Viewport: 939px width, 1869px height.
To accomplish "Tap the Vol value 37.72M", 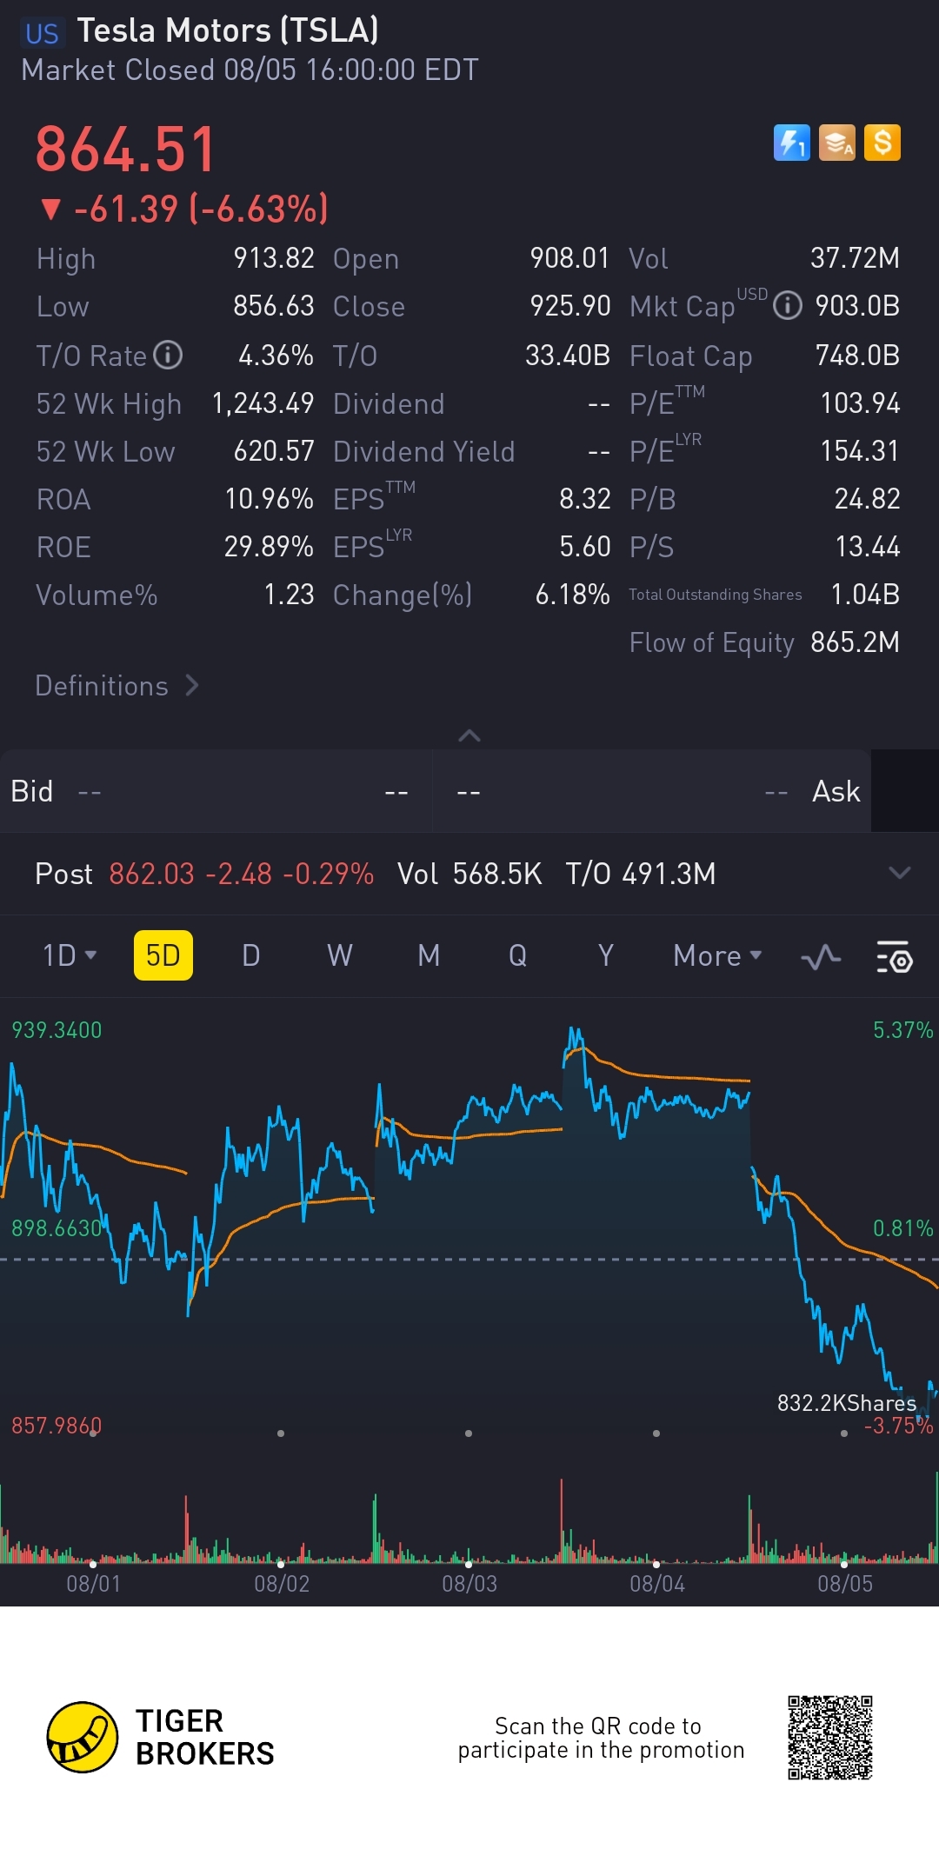I will (x=856, y=258).
